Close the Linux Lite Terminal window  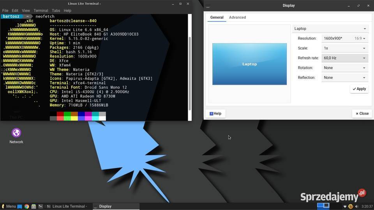click(x=188, y=4)
